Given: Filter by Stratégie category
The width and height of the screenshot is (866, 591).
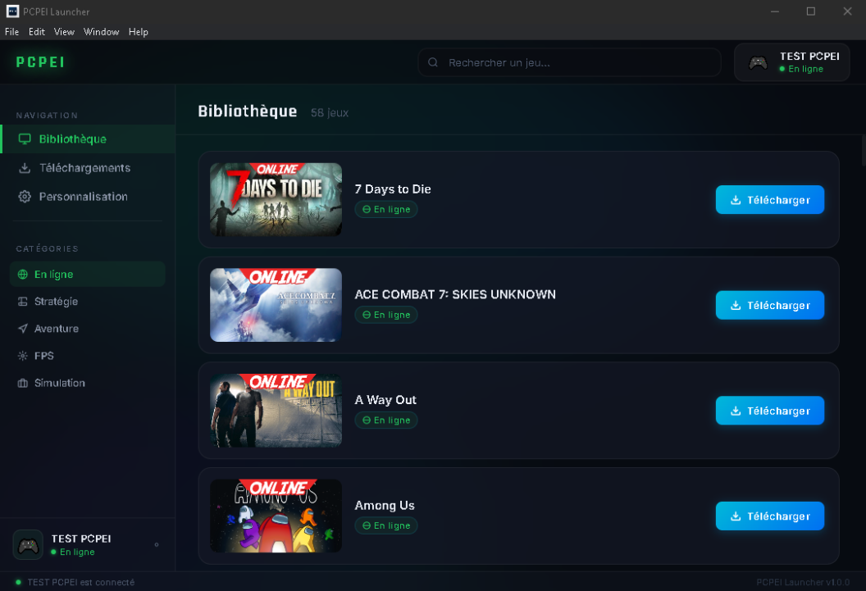Looking at the screenshot, I should [87, 302].
